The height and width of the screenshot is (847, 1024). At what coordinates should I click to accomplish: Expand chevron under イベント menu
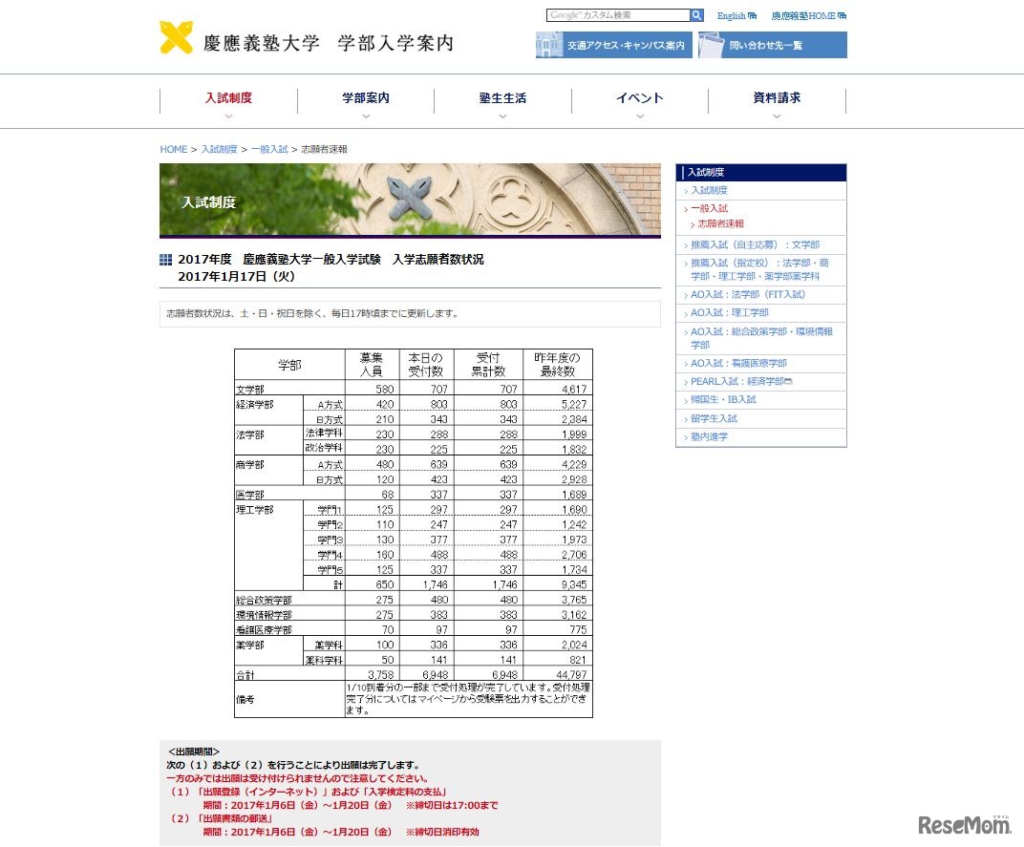[640, 116]
